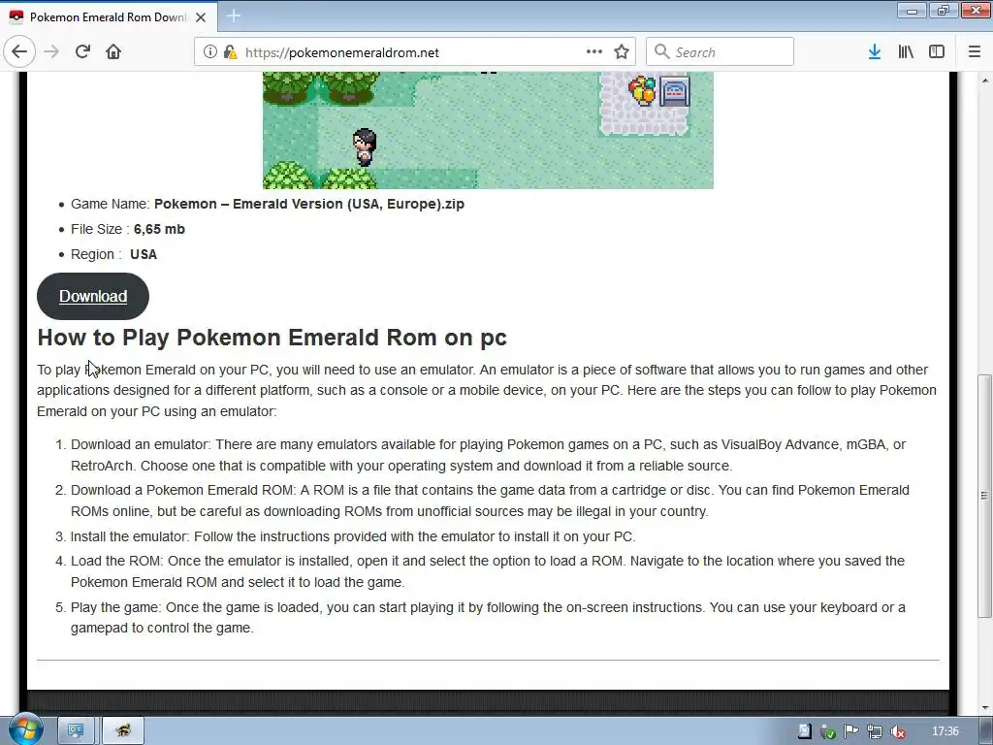
Task: Click the shield tray icon
Action: (828, 731)
